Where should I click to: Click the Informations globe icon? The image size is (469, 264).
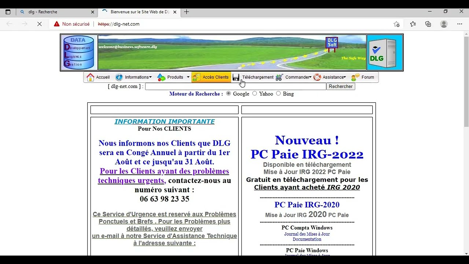pyautogui.click(x=119, y=77)
